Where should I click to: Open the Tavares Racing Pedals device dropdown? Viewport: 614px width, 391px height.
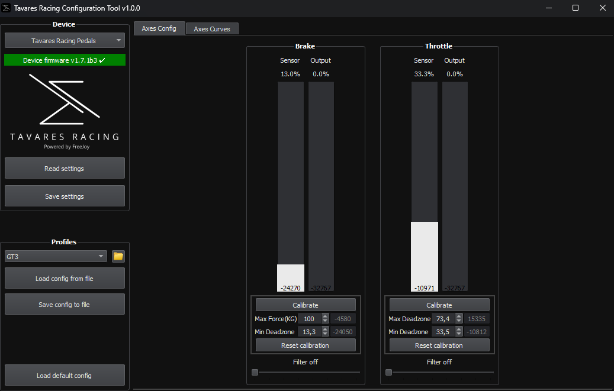point(65,41)
